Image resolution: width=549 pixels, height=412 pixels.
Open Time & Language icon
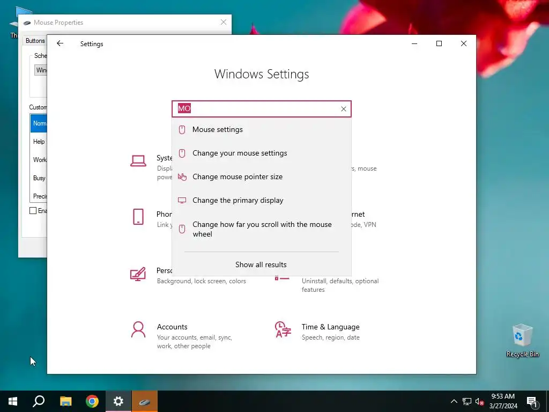pos(283,330)
